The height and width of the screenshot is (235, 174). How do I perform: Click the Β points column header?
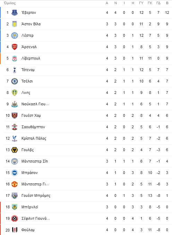coord(167,3)
